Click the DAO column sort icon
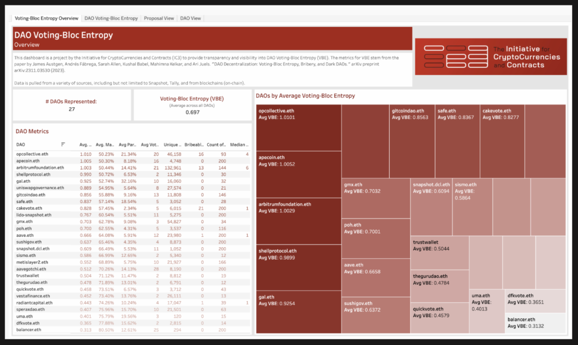The image size is (578, 345). coord(63,144)
